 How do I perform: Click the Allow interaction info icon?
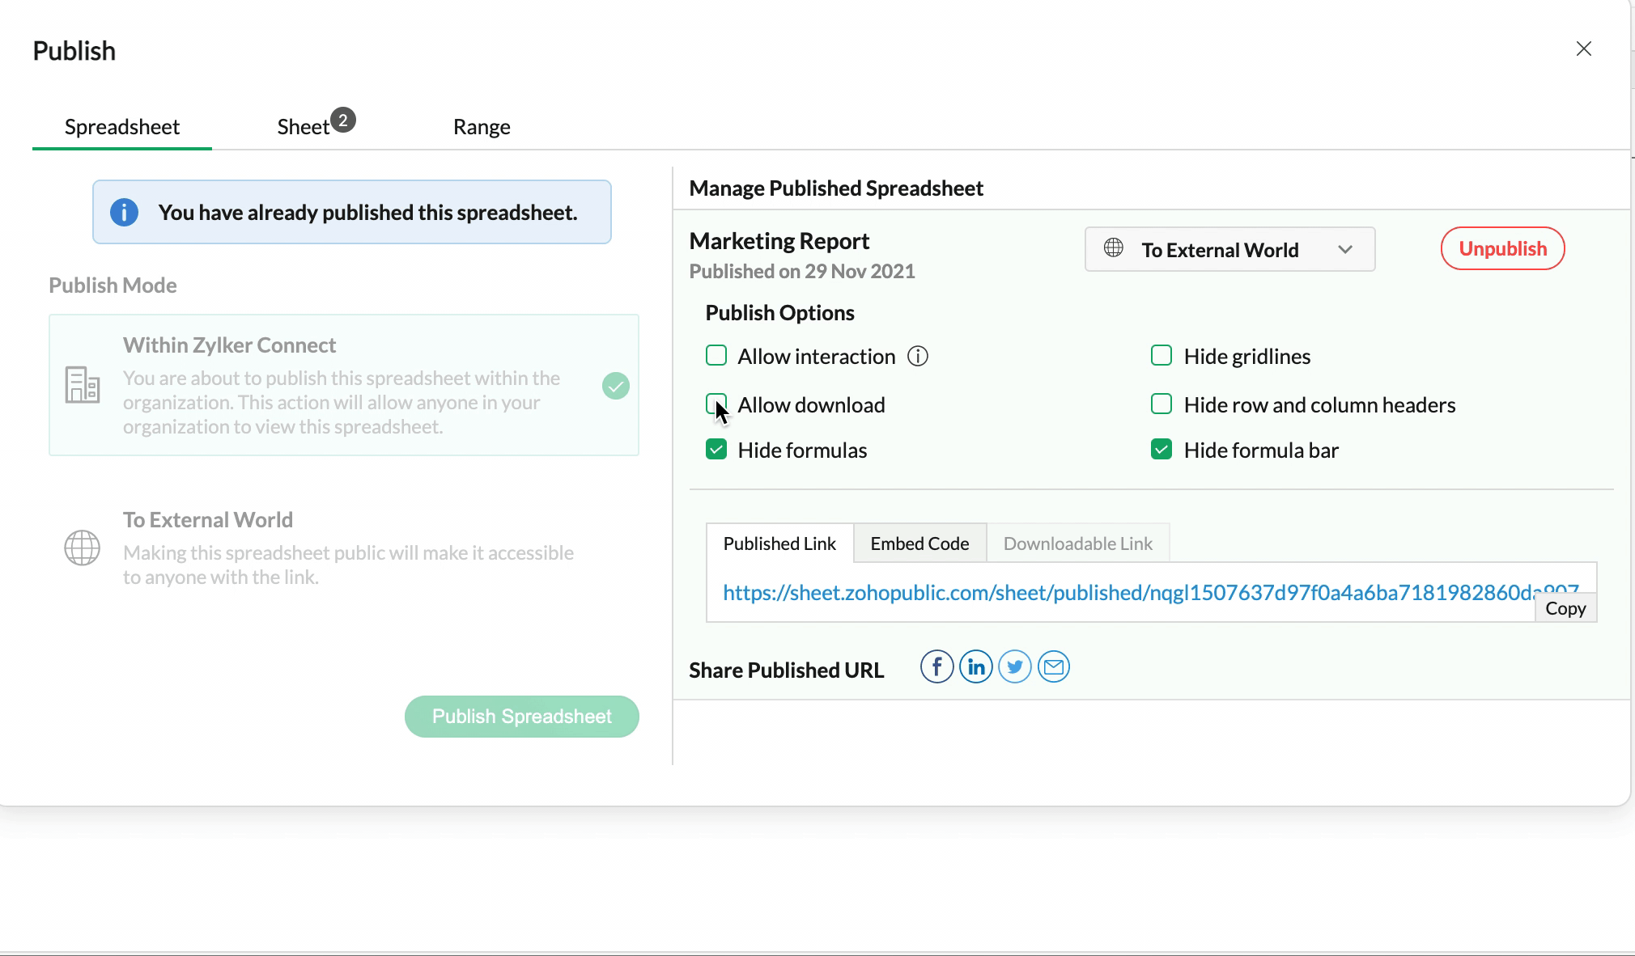(917, 357)
